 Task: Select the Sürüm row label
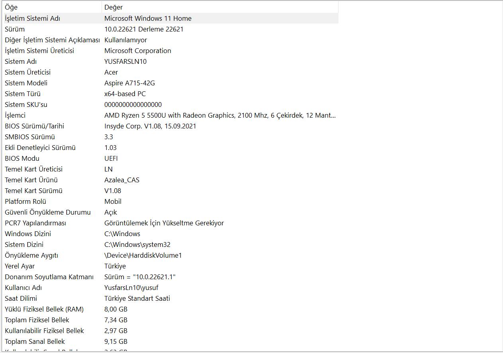(15, 29)
